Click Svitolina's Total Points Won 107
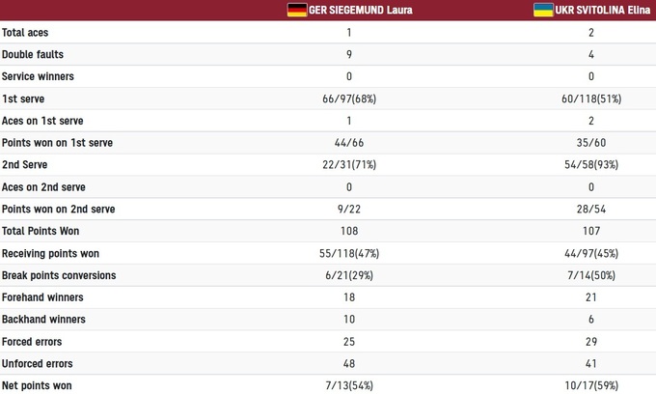Screen dimensions: 656x394 point(590,231)
